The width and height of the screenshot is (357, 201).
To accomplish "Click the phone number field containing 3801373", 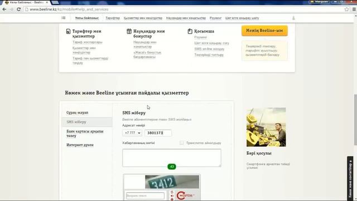I will click(x=158, y=133).
